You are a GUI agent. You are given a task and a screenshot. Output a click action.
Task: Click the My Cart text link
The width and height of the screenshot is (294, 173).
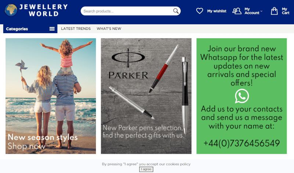click(286, 11)
